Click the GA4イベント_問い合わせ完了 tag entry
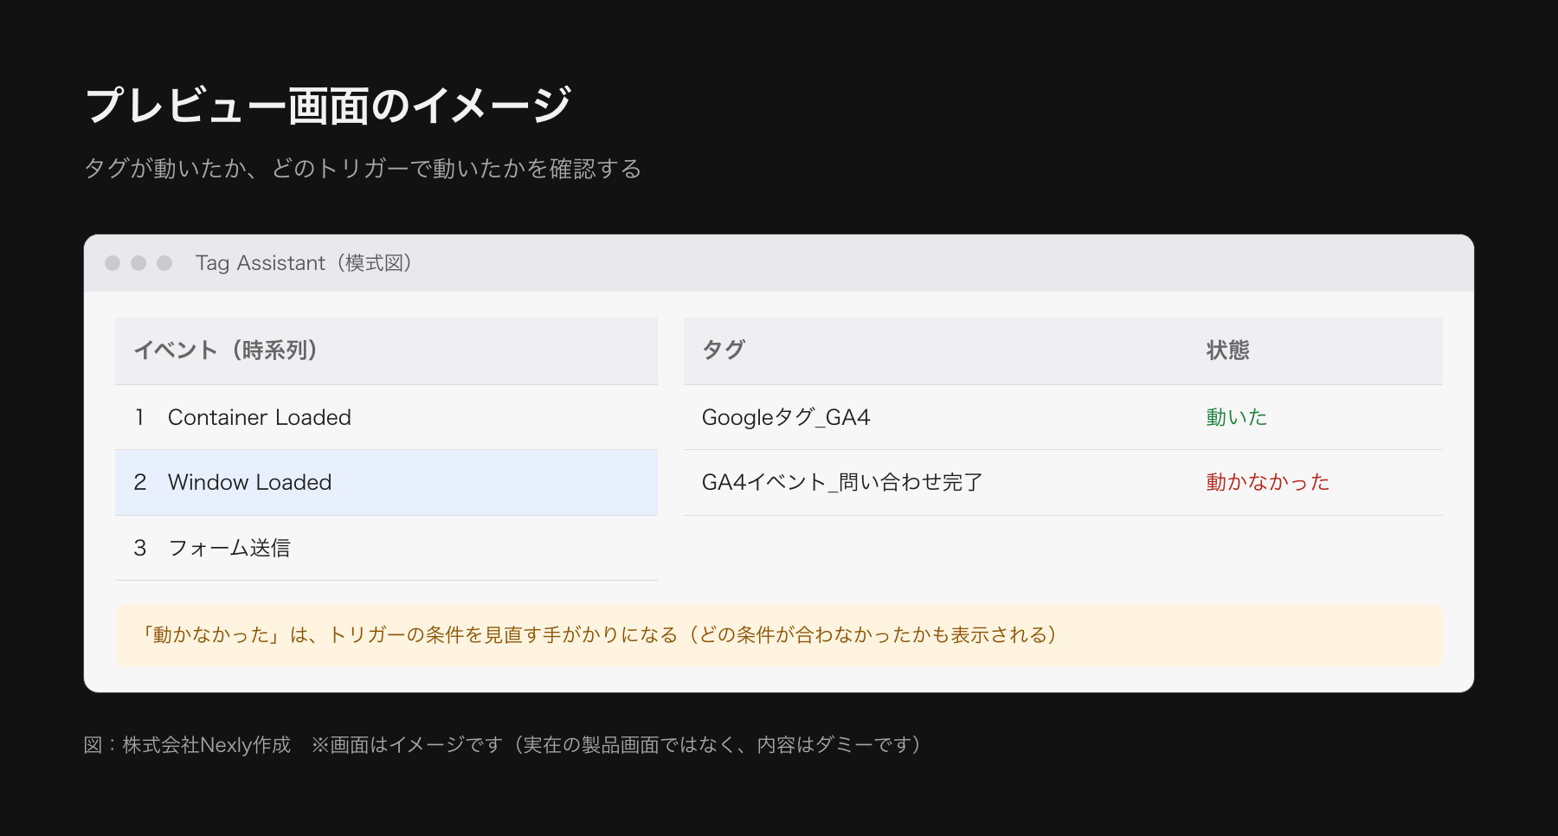The image size is (1558, 836). [842, 482]
